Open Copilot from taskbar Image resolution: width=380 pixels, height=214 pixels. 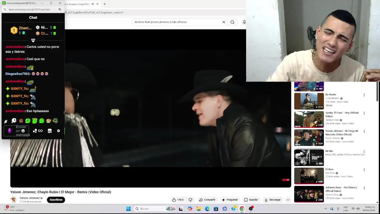[x=190, y=209]
